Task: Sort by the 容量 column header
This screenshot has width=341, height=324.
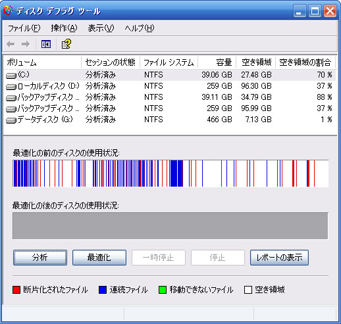Action: tap(217, 62)
